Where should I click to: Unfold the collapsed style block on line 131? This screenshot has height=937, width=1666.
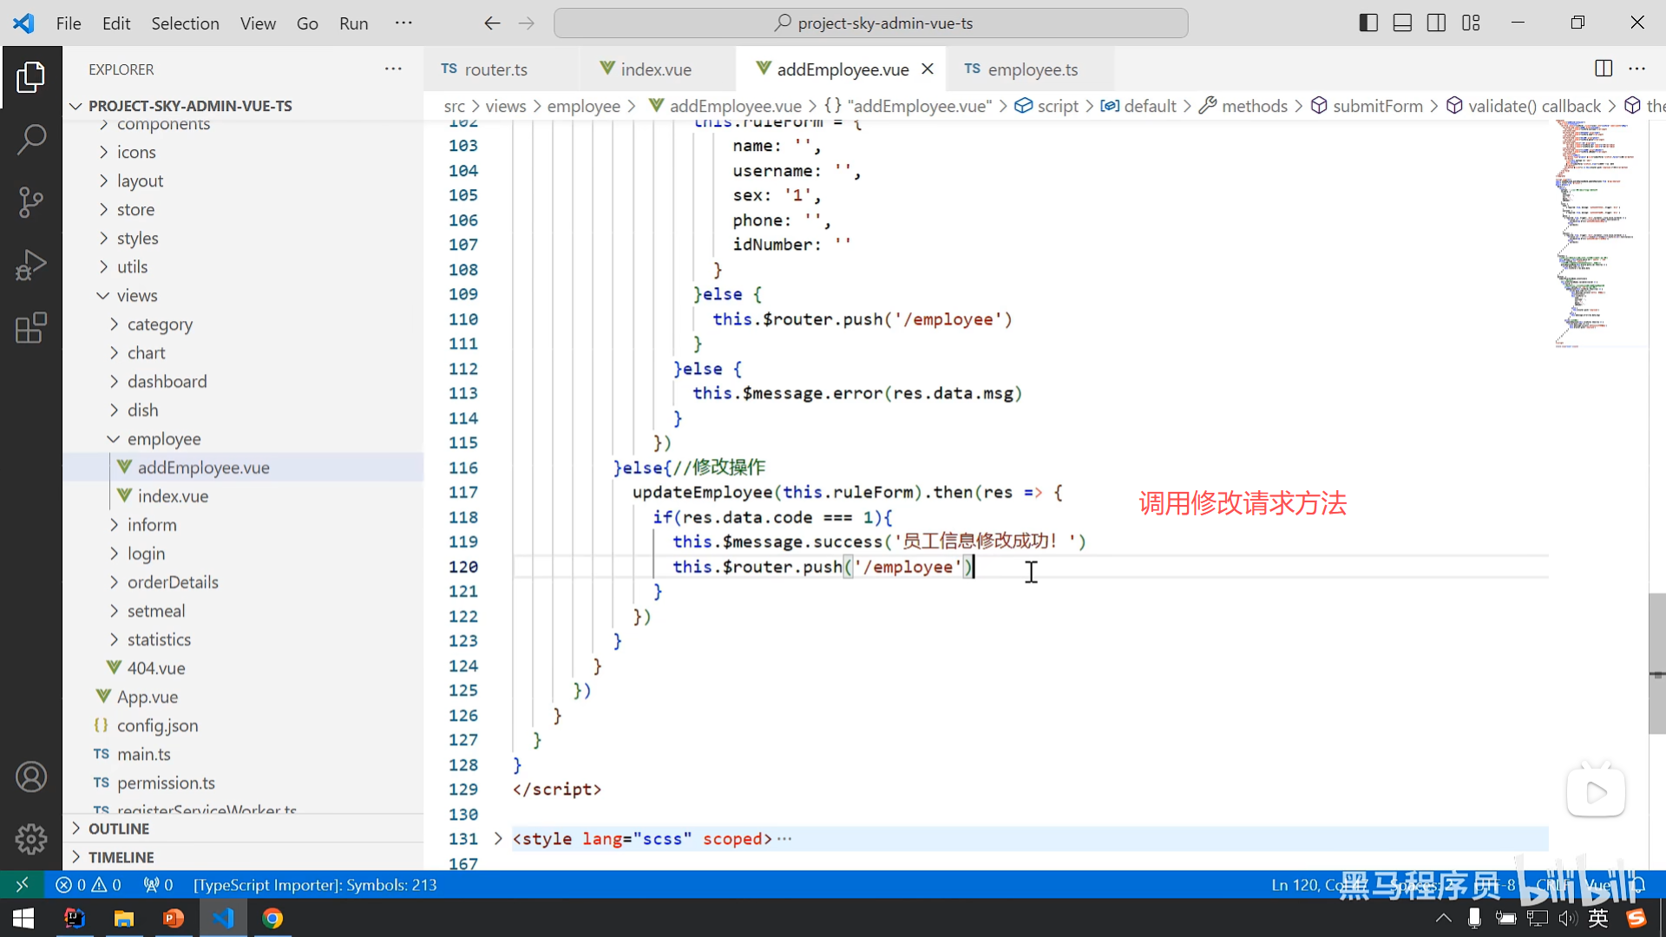tap(498, 839)
